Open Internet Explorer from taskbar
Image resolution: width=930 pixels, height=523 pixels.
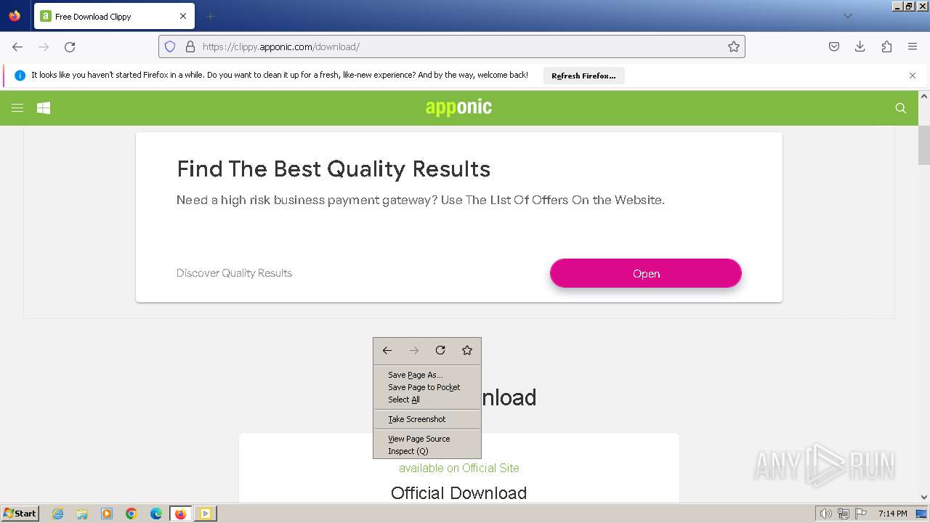(x=58, y=514)
